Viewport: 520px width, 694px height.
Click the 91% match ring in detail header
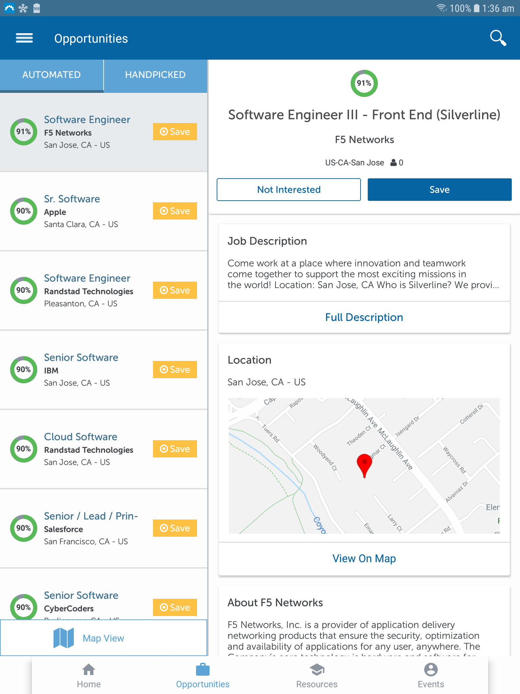point(364,83)
